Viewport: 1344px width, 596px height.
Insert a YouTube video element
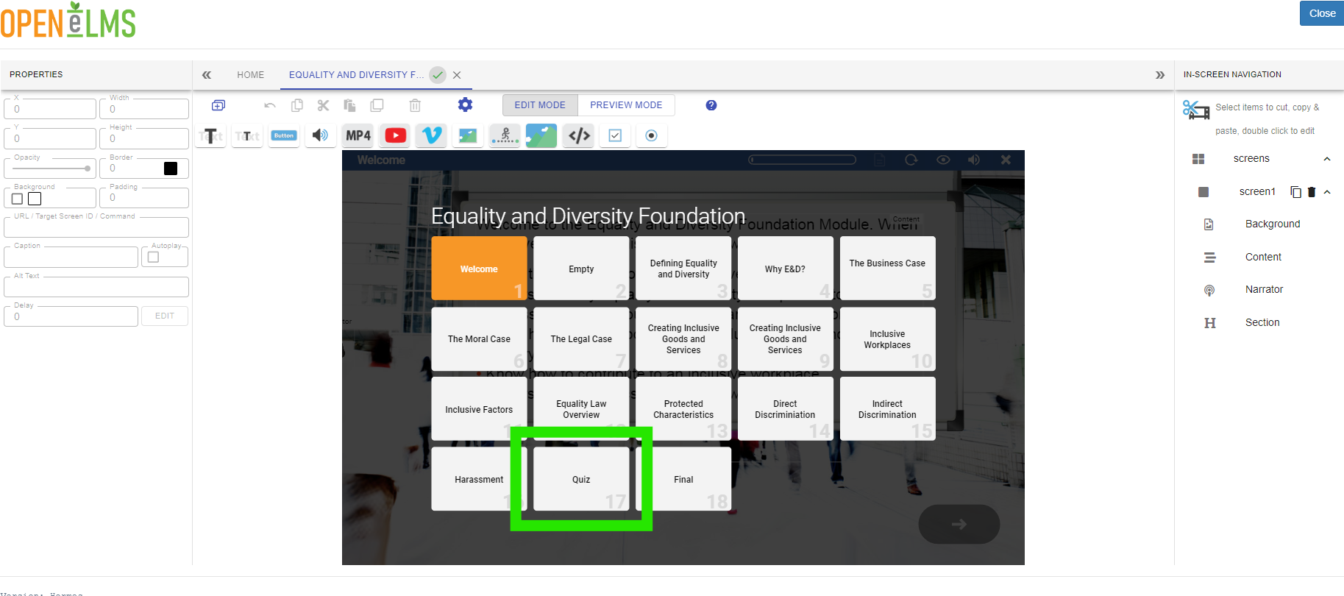pos(395,135)
